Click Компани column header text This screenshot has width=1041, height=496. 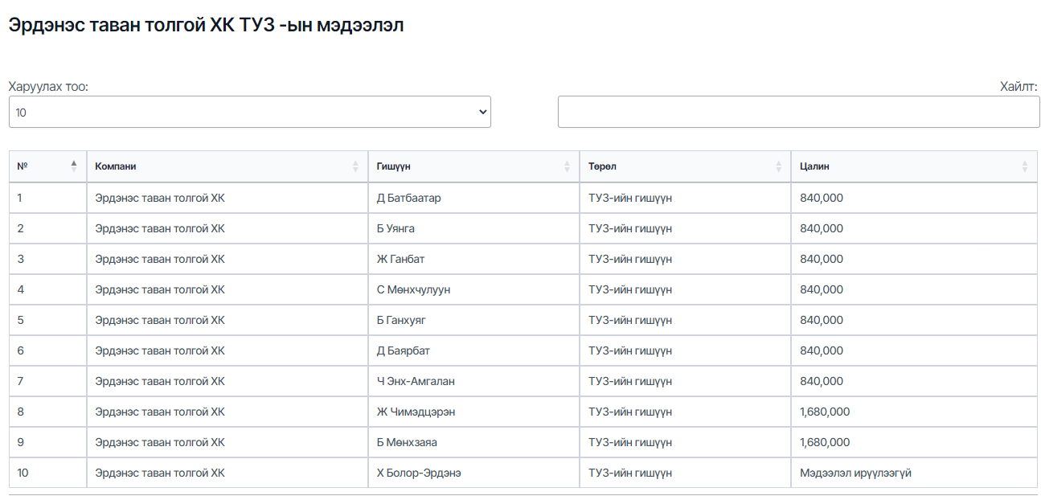click(x=116, y=166)
